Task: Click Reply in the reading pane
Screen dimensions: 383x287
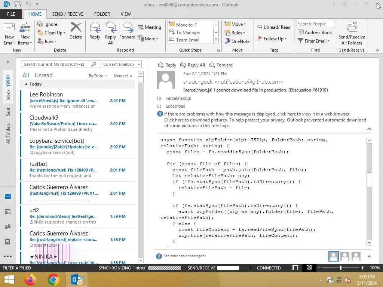Action: click(x=167, y=65)
